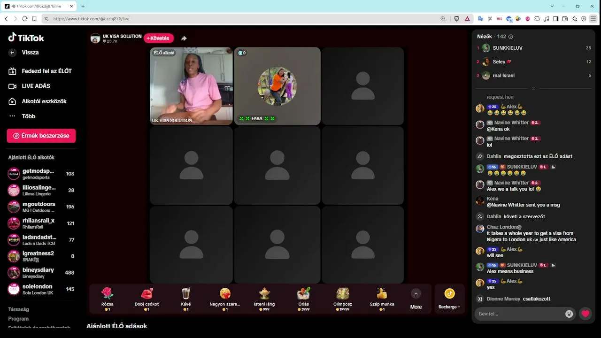The height and width of the screenshot is (338, 601).
Task: Open getmodsports live channel
Action: point(41,174)
